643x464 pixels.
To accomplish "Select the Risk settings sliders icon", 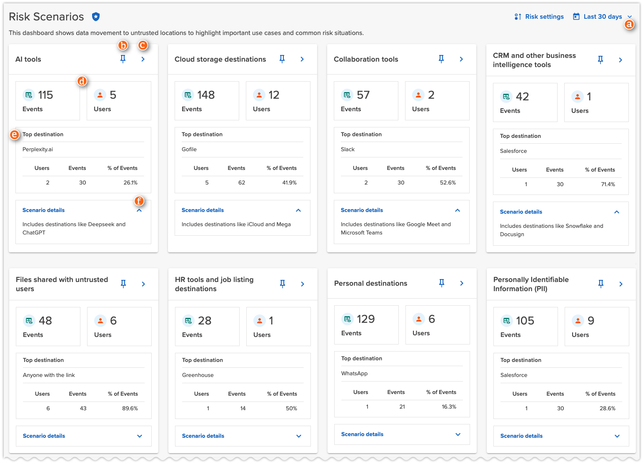I will pyautogui.click(x=518, y=17).
